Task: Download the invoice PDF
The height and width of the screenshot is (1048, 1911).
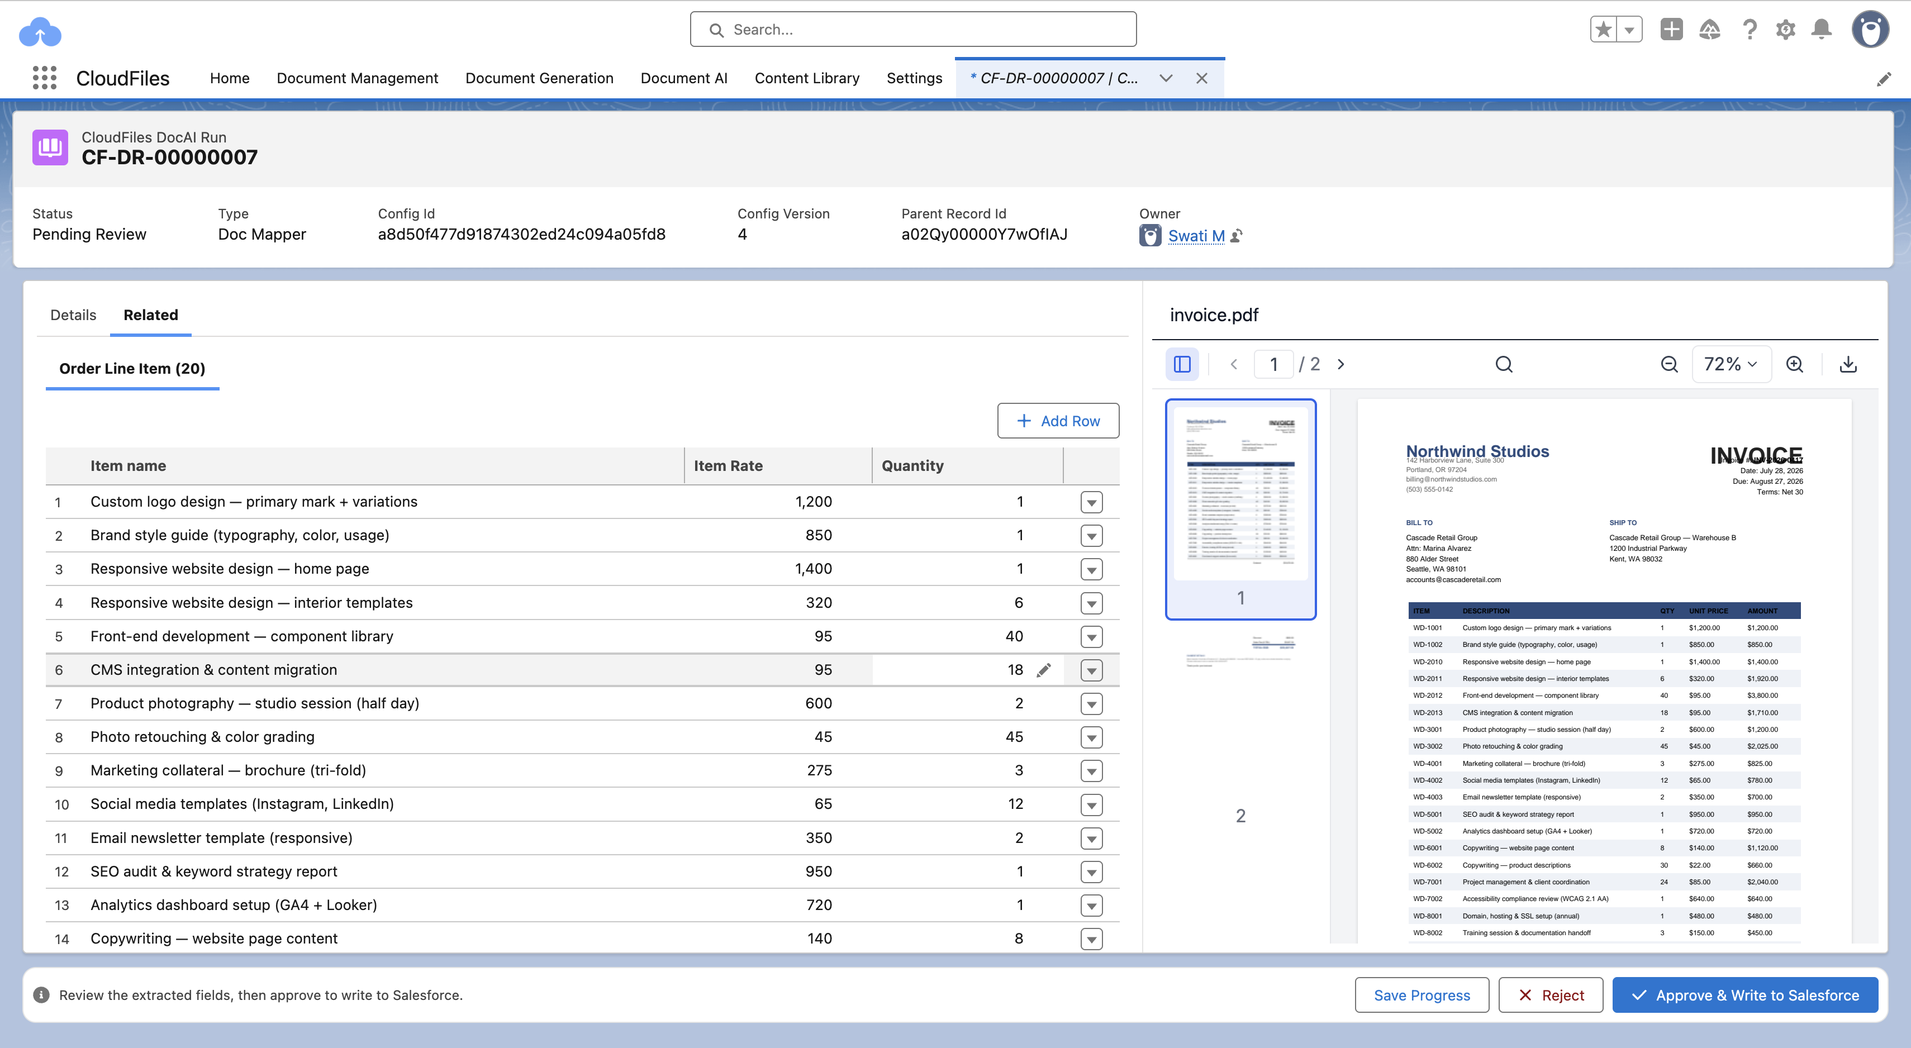Action: [x=1848, y=364]
